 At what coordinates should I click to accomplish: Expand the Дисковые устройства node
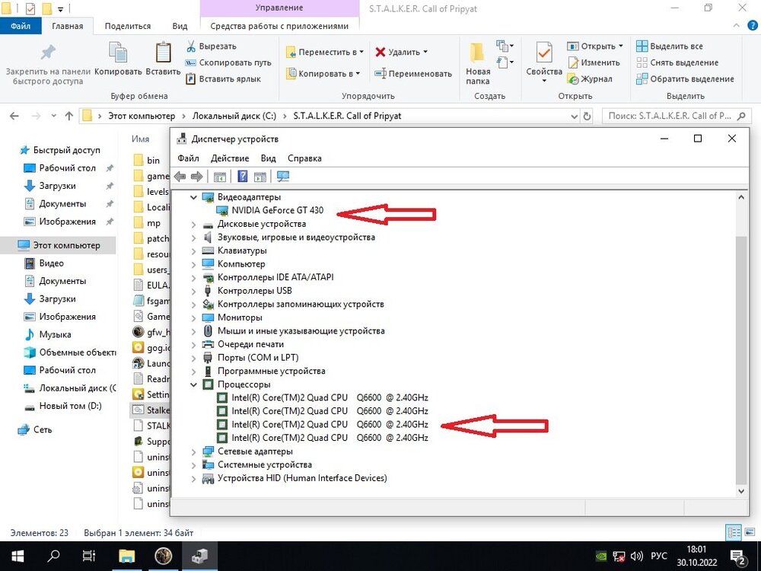[193, 224]
